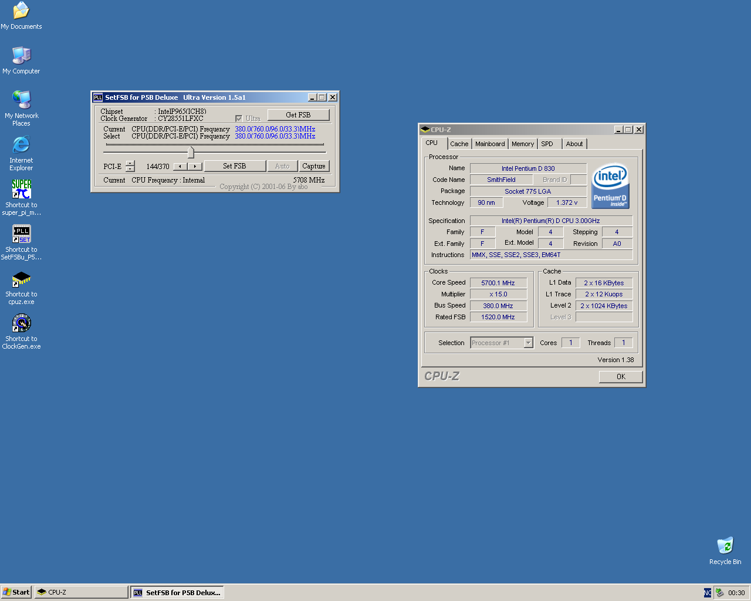751x601 pixels.
Task: Click the Set FSB button
Action: click(235, 166)
